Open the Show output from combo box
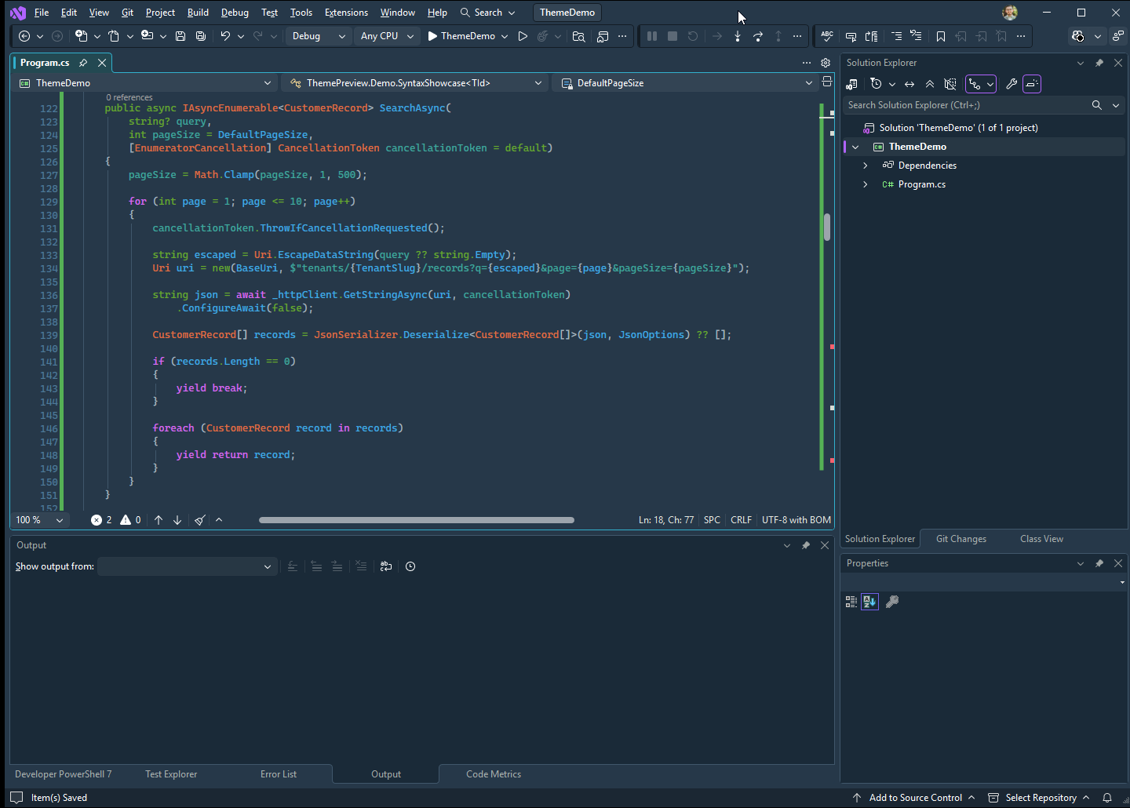Viewport: 1130px width, 808px height. point(186,566)
